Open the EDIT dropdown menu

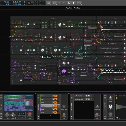click(54, 3)
